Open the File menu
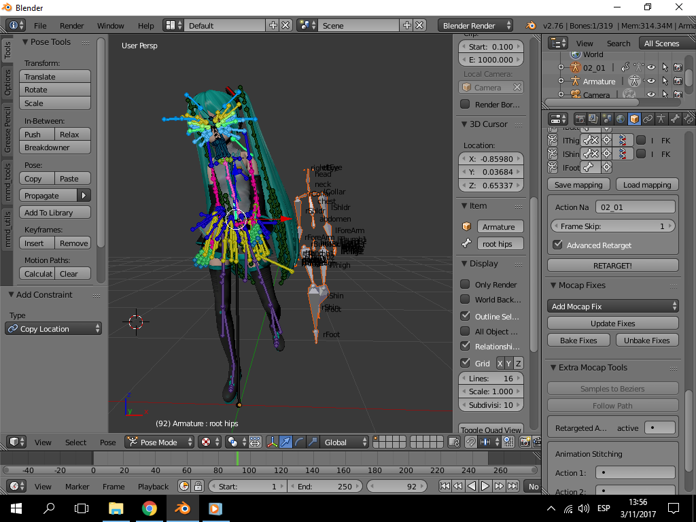This screenshot has height=522, width=696. pos(40,26)
